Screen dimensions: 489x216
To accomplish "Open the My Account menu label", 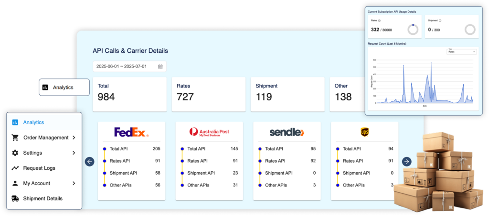I will pyautogui.click(x=36, y=183).
